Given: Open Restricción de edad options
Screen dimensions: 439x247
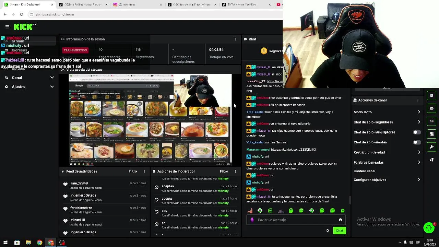Looking at the screenshot, I should click(x=387, y=152).
